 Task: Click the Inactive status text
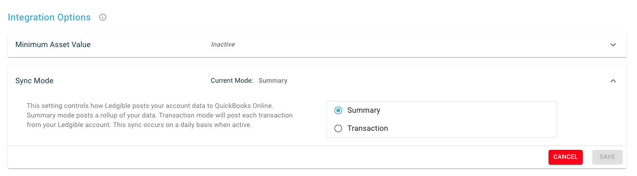[223, 44]
